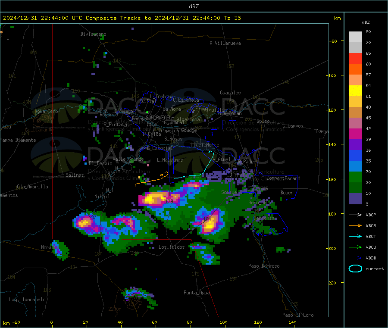Click the 'La_Nora' map label

coord(172,109)
